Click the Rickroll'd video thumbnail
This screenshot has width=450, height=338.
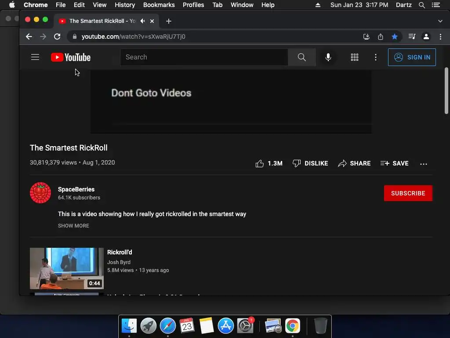(67, 268)
